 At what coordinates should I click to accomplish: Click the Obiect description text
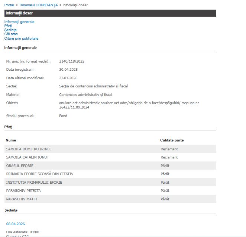(x=129, y=105)
